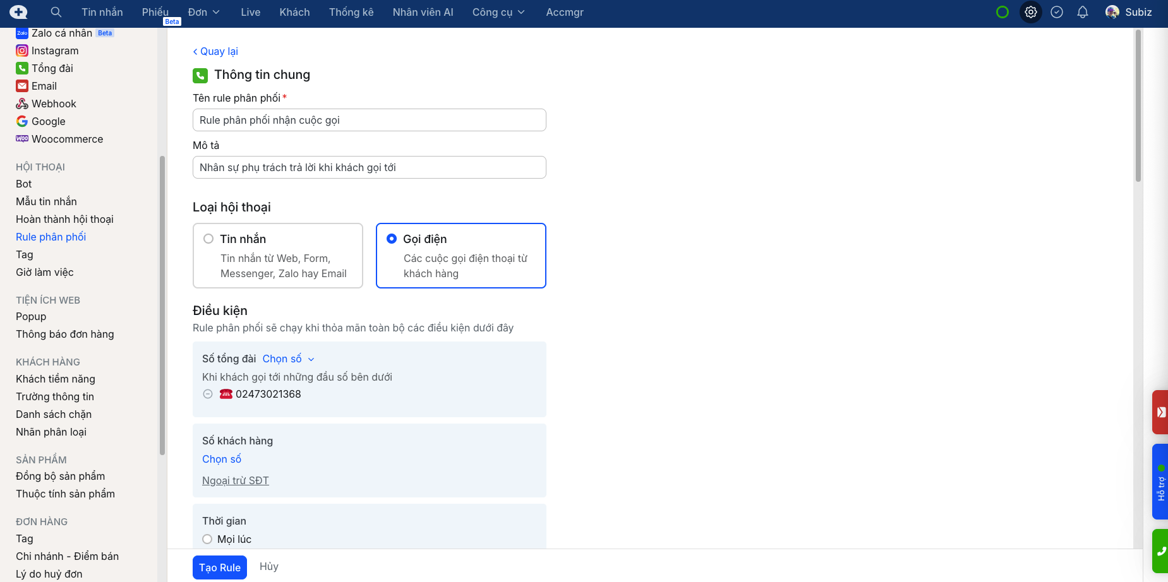
Task: Open settings gear icon
Action: (1031, 12)
